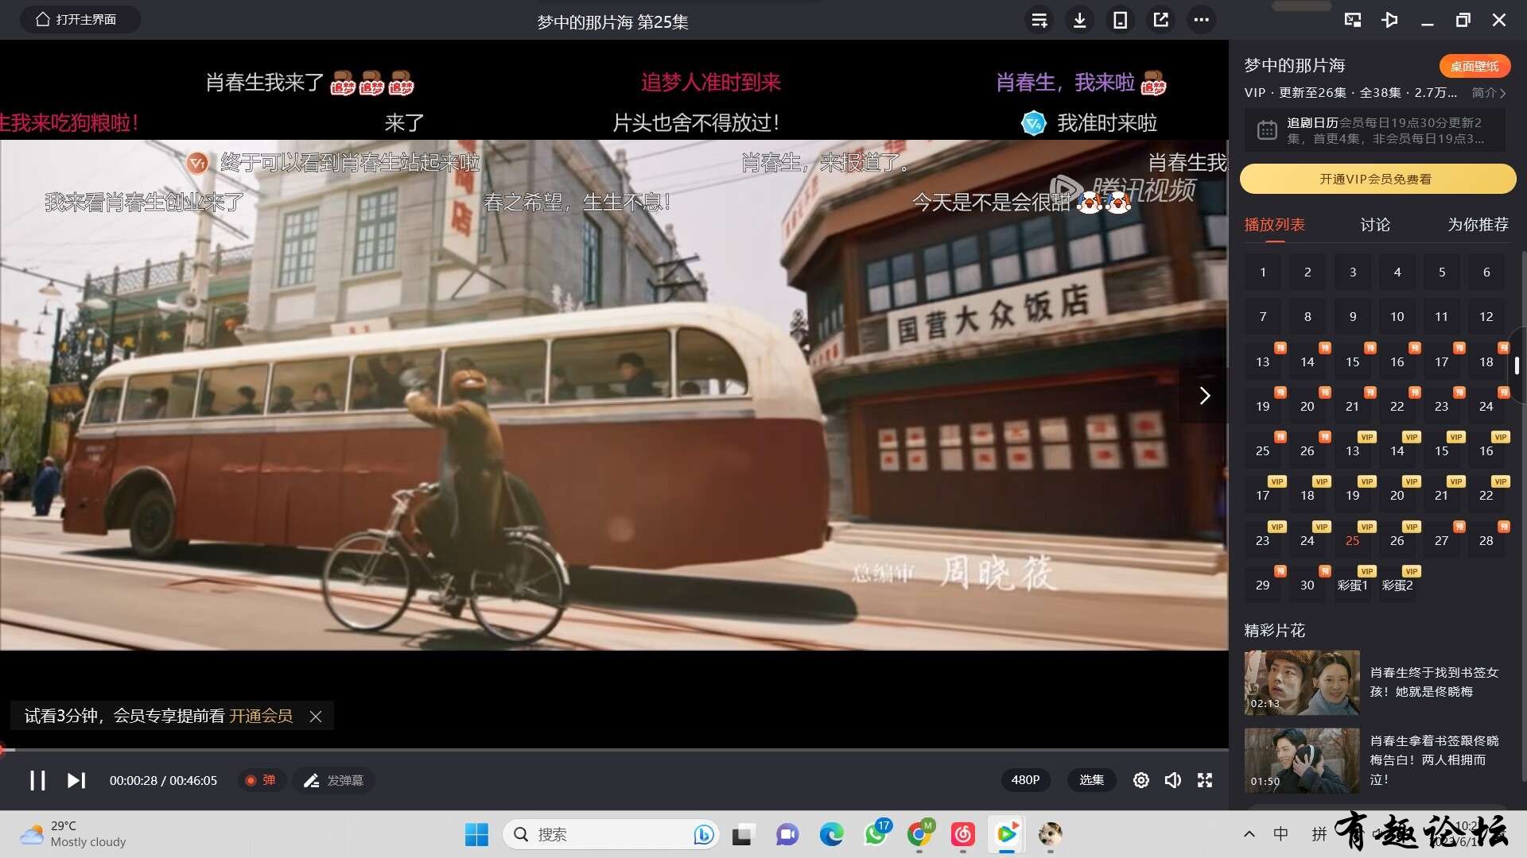Screen dimensions: 1527x858
Task: Open the playlist queue icon in title bar
Action: pyautogui.click(x=1039, y=21)
